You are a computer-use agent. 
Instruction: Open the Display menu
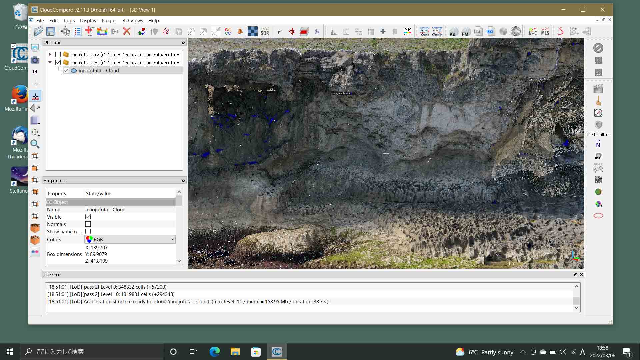(x=88, y=20)
